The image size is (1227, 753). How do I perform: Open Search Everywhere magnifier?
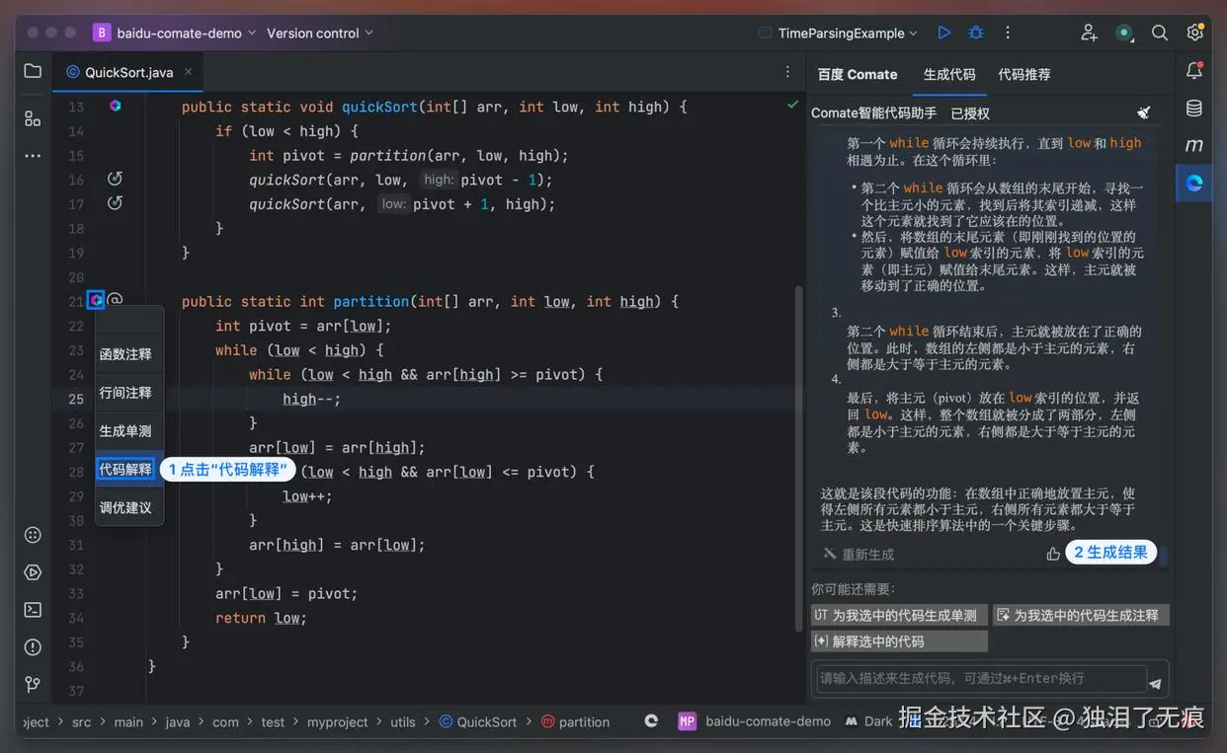click(1160, 33)
